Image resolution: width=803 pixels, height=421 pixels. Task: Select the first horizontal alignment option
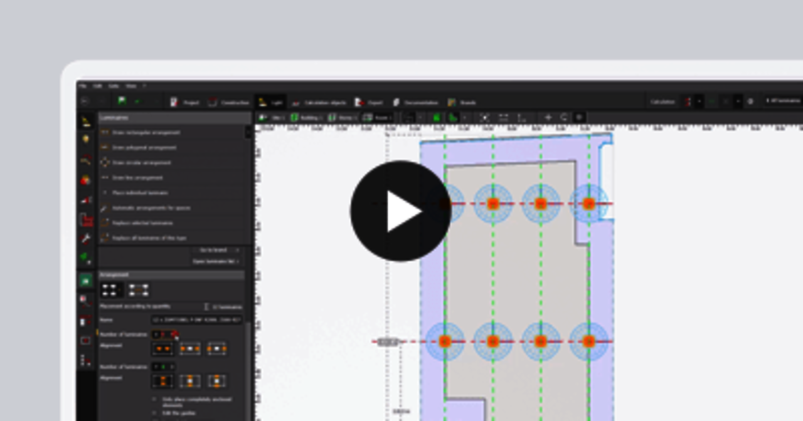(x=163, y=349)
